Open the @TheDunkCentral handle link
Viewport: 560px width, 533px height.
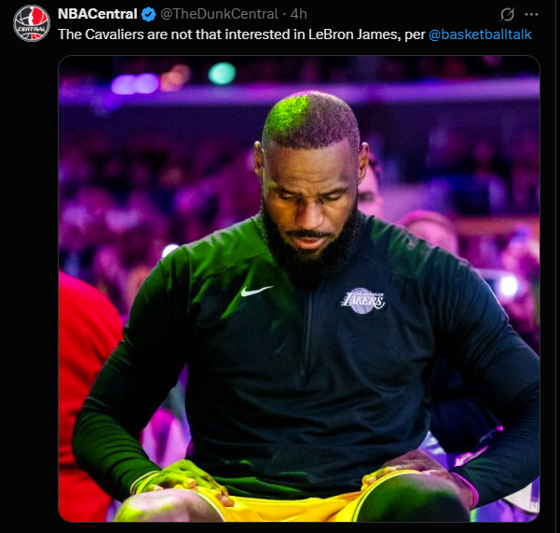[219, 14]
